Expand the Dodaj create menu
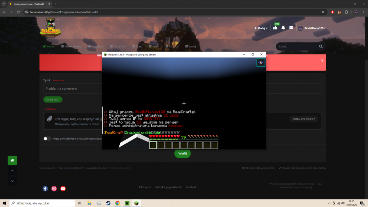This screenshot has width=368, height=207. 261,28
